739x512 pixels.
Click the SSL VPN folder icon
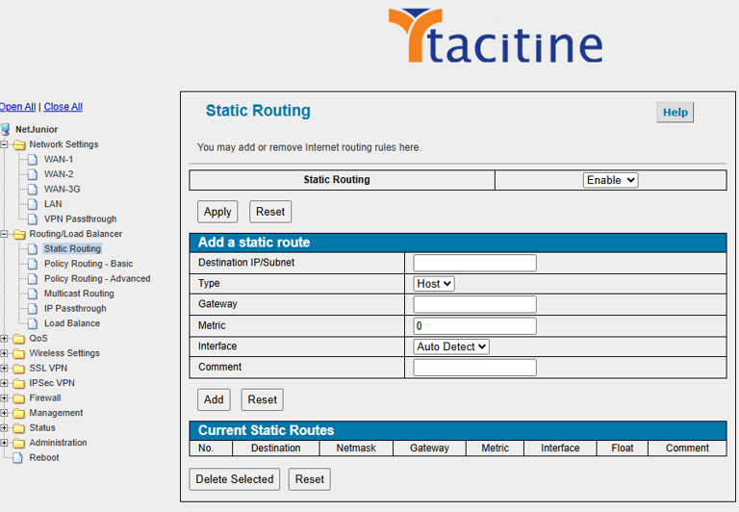coord(19,369)
